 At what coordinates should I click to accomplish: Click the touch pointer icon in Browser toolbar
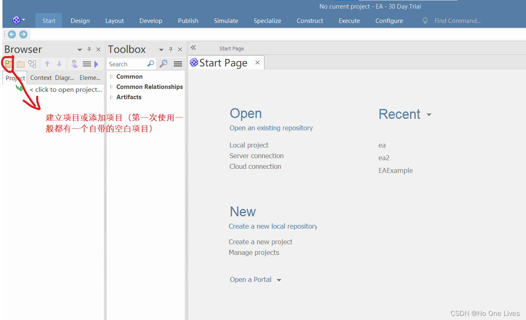[x=74, y=64]
